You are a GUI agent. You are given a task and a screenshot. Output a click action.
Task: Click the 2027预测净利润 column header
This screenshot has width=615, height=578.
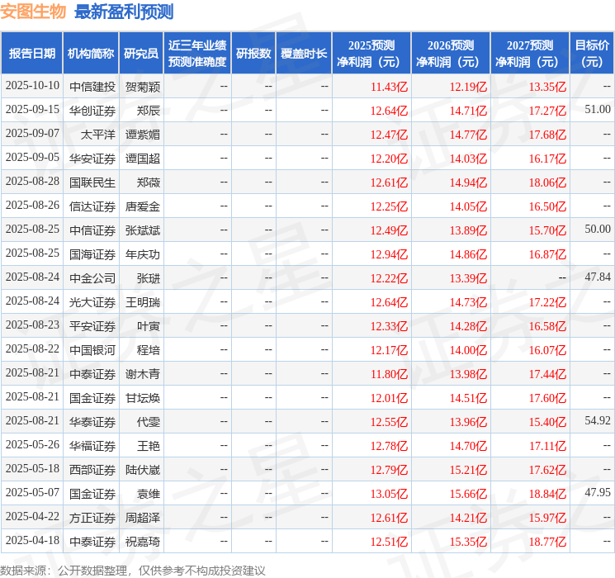point(530,54)
